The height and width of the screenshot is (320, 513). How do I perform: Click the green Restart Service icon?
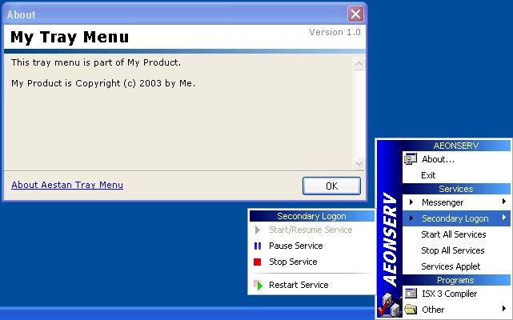pos(259,285)
